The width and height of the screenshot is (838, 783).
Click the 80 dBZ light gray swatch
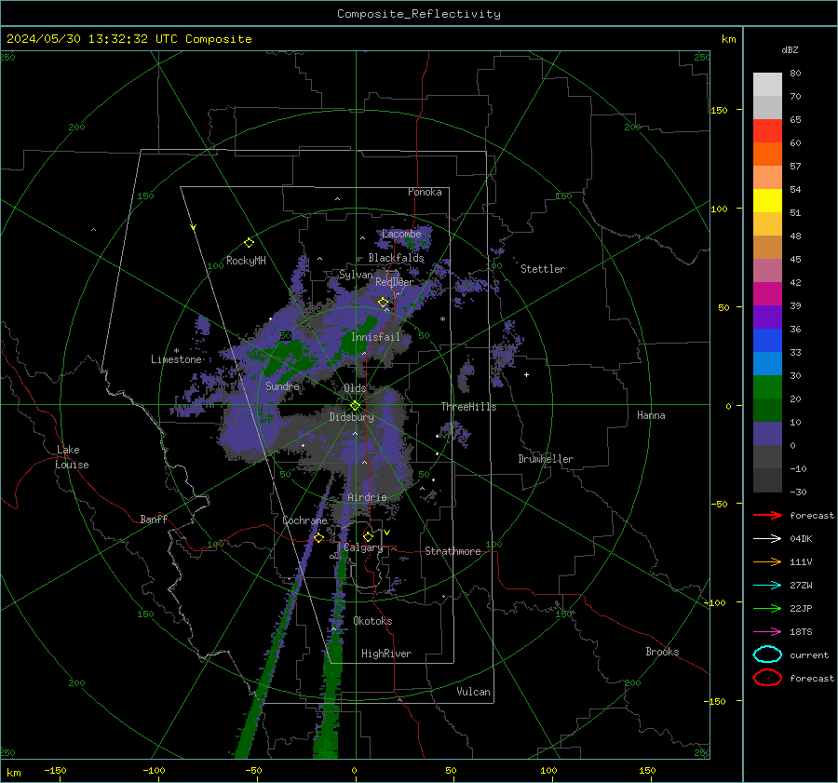[767, 85]
